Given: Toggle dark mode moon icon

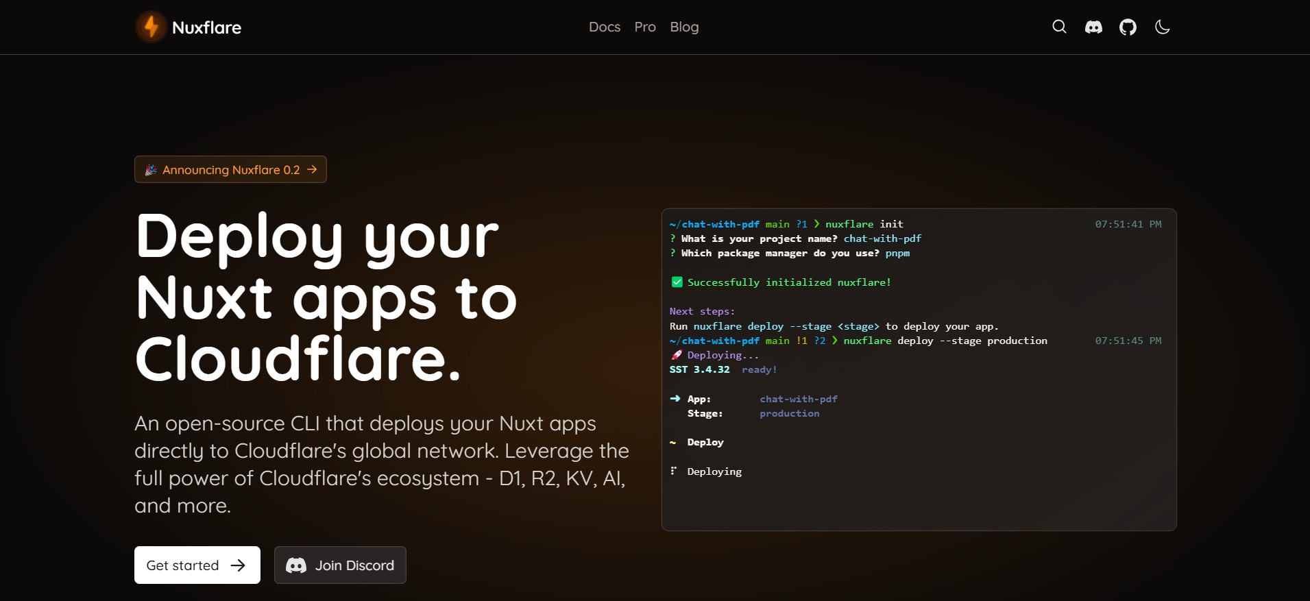Looking at the screenshot, I should [x=1162, y=27].
